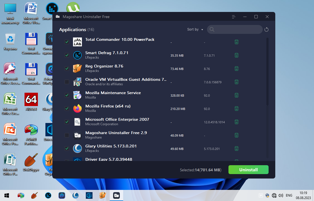Switch ENG input language in tray
Screen dimensions: 314x201
(289, 195)
